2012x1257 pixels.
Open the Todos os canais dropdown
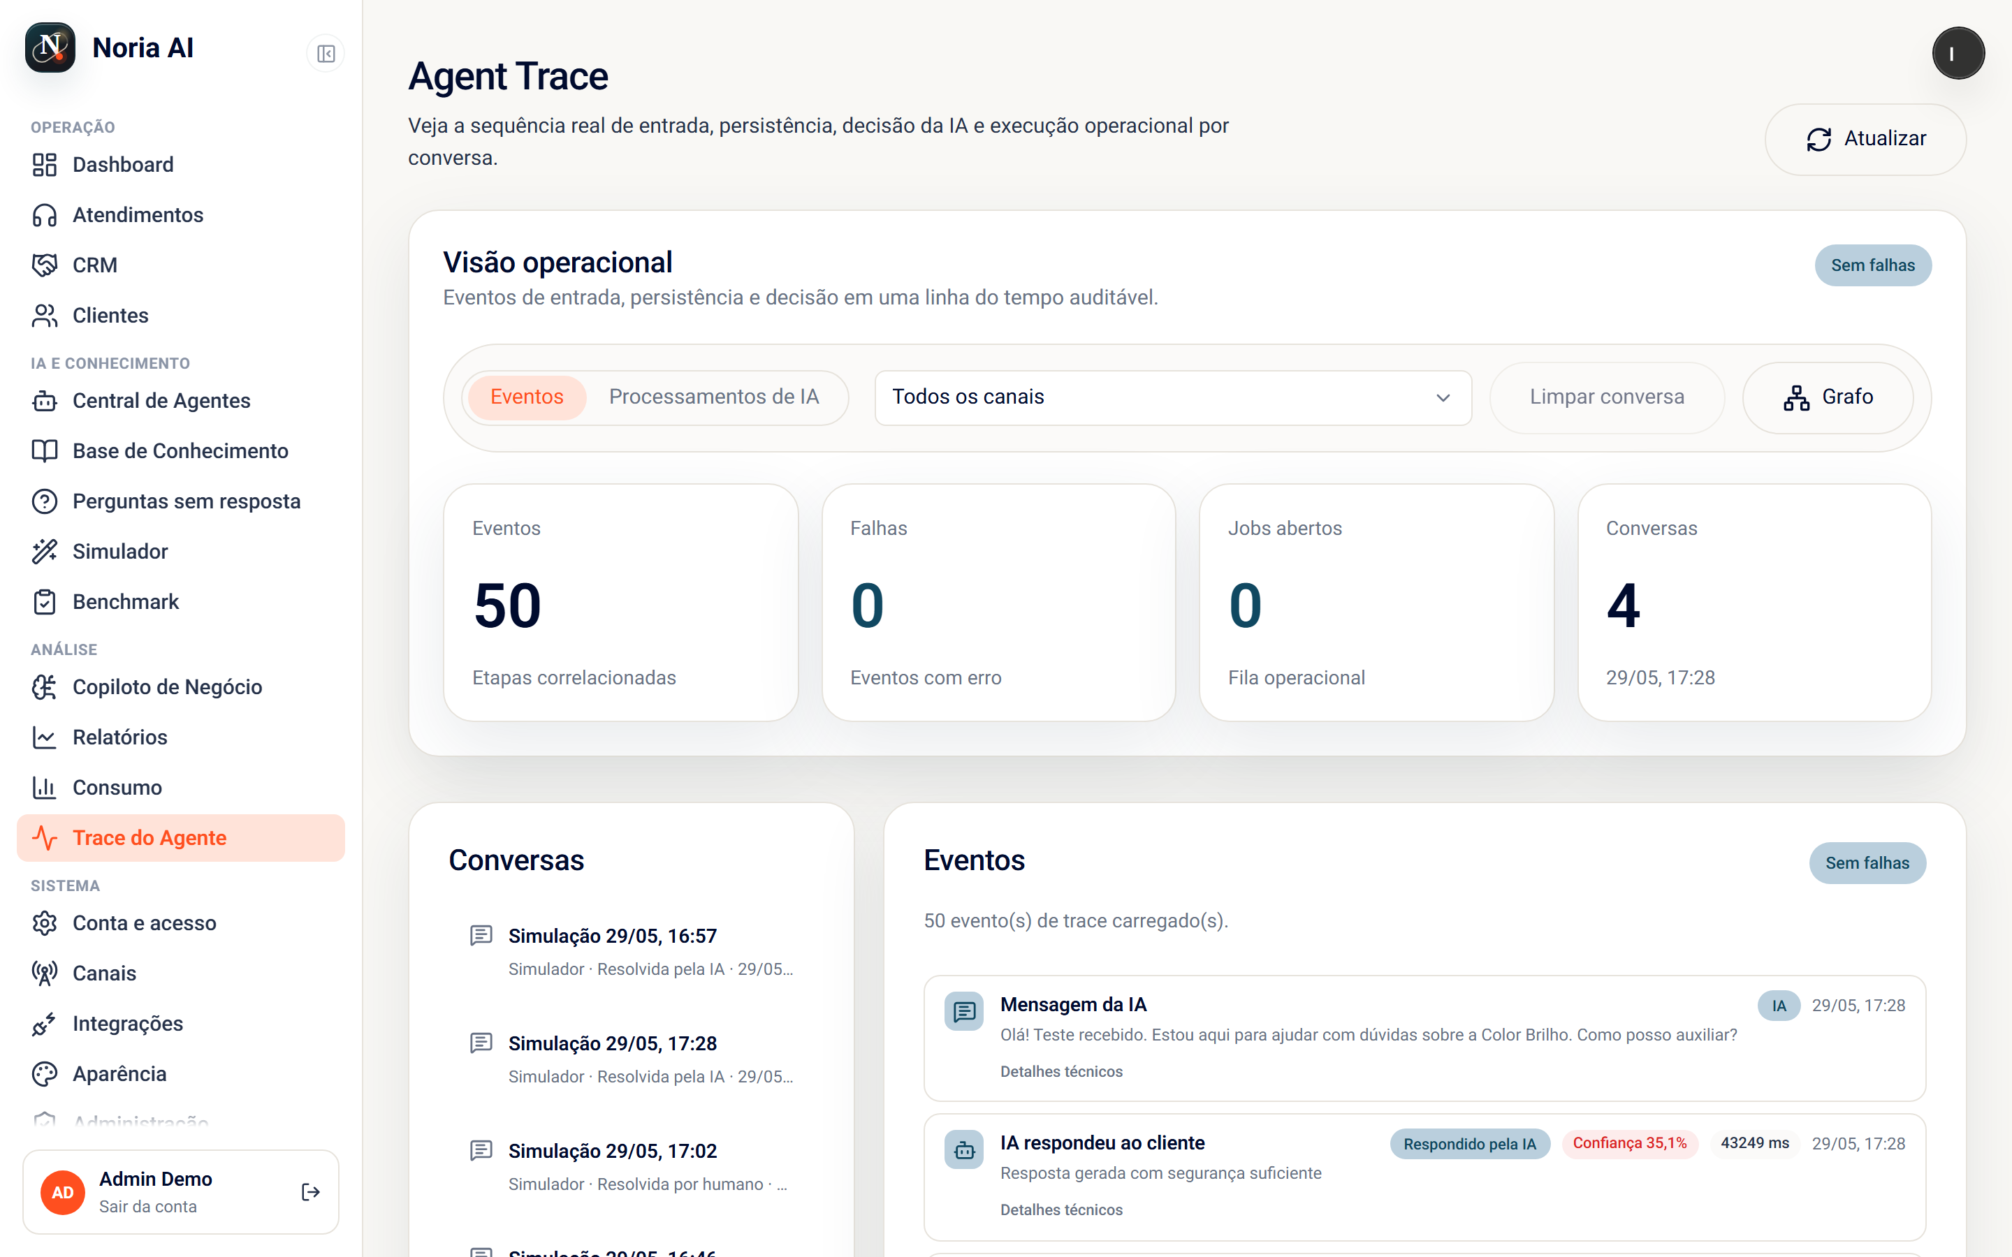point(1172,397)
